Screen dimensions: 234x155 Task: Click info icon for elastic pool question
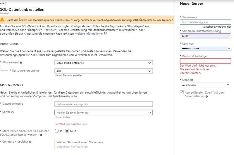click(x=41, y=135)
